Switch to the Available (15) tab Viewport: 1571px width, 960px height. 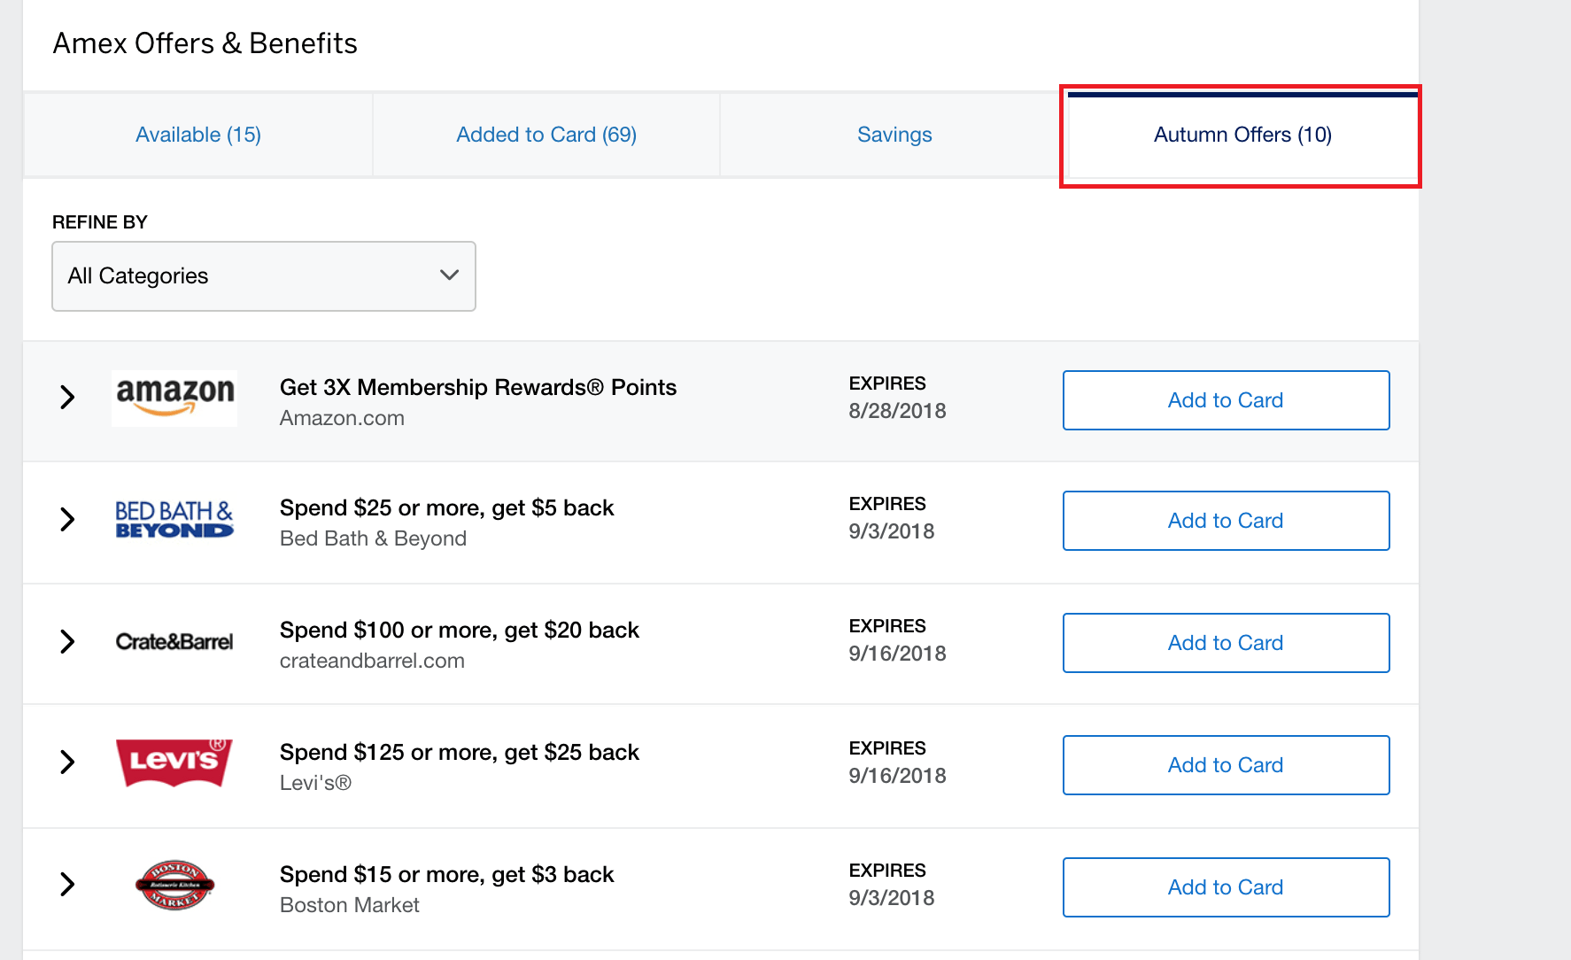coord(198,135)
